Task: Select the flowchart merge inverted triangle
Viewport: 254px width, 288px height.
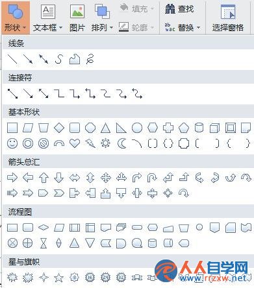Action: (x=90, y=243)
